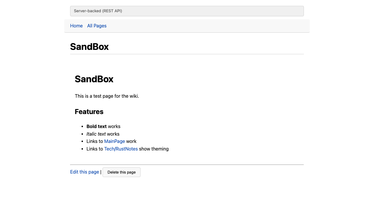Click the pipe separator beside Edit this page
374x210 pixels.
coord(101,172)
